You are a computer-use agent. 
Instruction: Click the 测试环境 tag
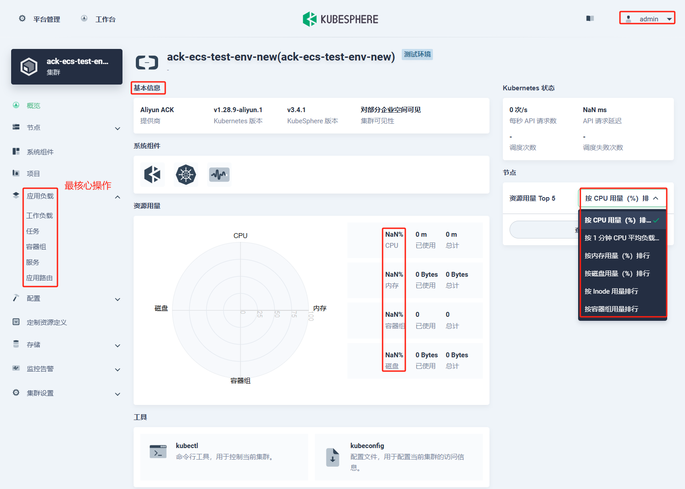click(417, 54)
